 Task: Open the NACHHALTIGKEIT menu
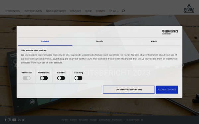(x=56, y=11)
